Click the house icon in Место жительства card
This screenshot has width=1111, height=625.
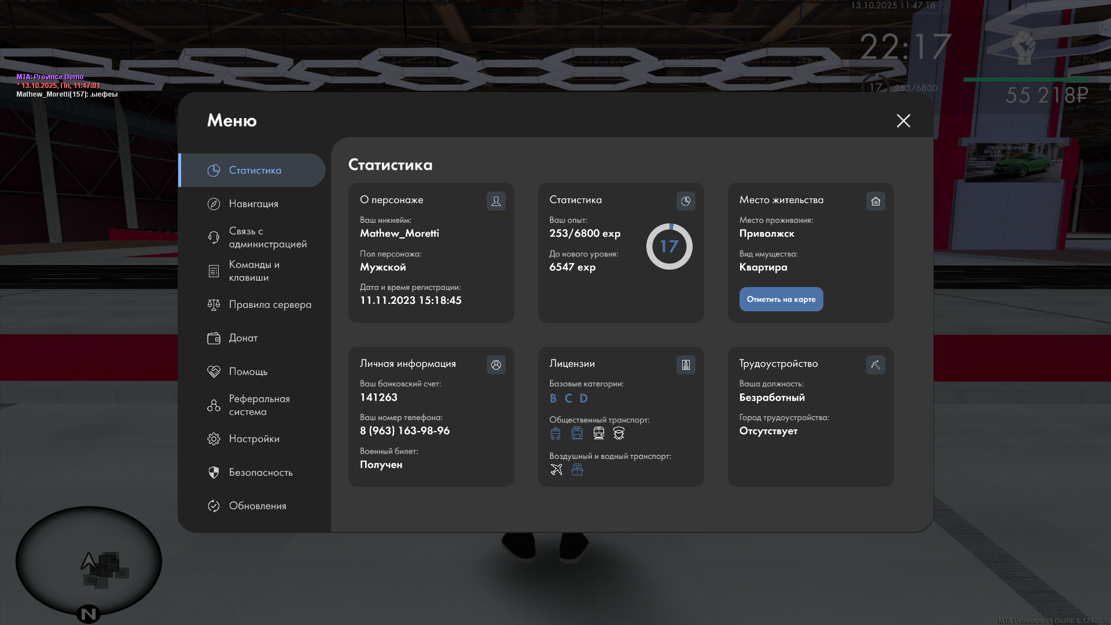(875, 201)
